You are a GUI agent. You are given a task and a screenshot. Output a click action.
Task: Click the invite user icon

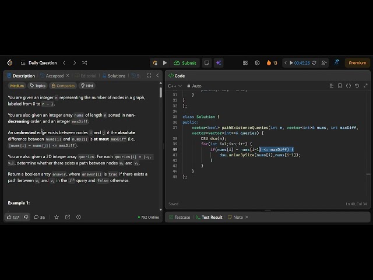click(324, 63)
